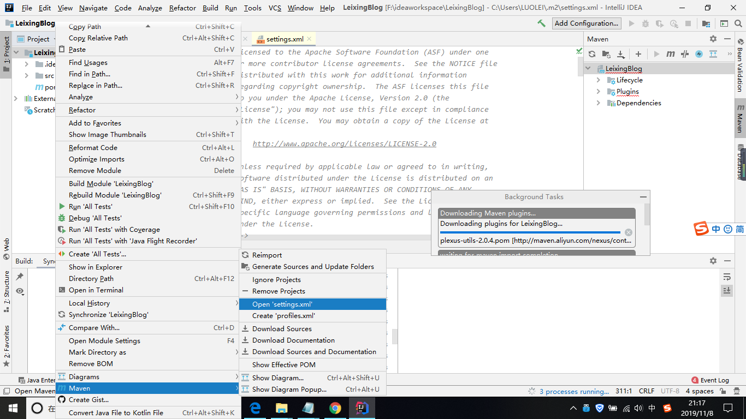Click Generate Sources and Update Folders toolbar icon
Screen dimensions: 746x419
pos(606,54)
